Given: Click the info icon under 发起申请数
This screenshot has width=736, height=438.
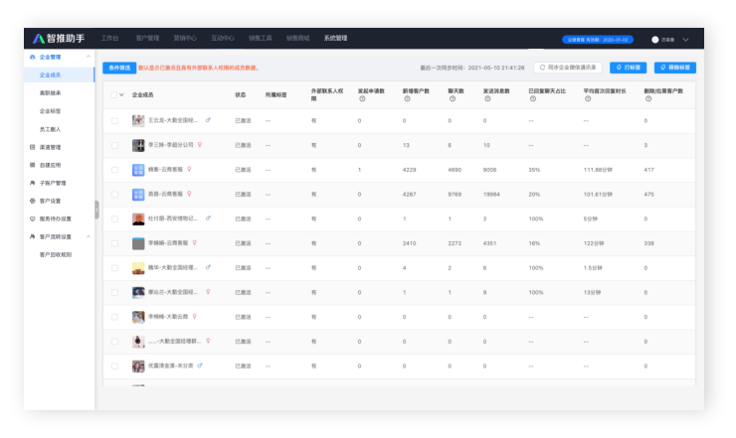Looking at the screenshot, I should click(362, 99).
